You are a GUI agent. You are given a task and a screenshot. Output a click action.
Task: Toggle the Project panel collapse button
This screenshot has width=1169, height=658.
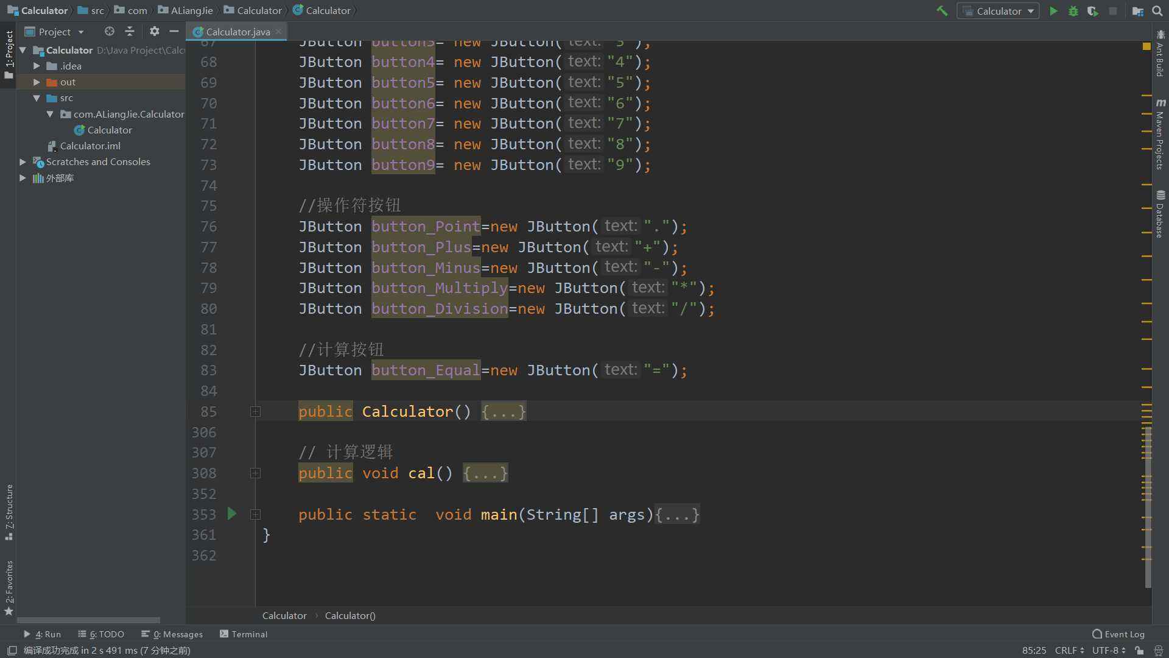point(175,31)
